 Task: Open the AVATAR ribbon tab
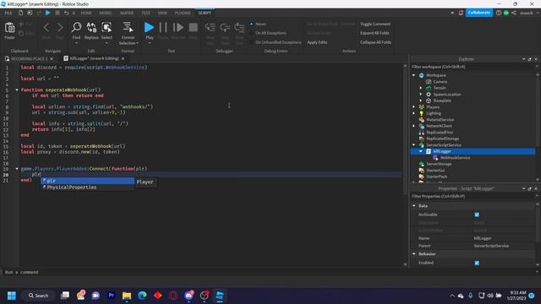pos(127,13)
